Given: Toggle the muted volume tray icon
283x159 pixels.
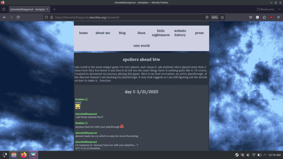Looking at the screenshot, I should [248, 155].
